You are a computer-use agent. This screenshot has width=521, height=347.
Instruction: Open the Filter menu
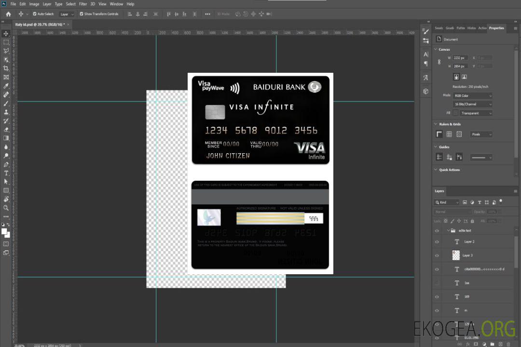(83, 4)
